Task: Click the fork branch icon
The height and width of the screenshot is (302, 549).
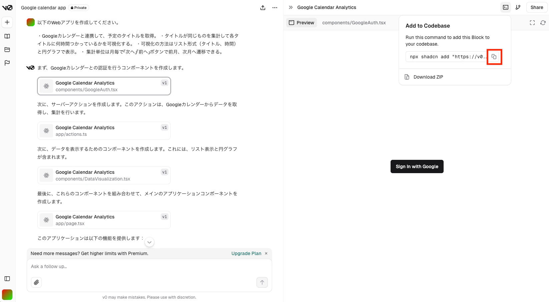Action: coord(518,7)
